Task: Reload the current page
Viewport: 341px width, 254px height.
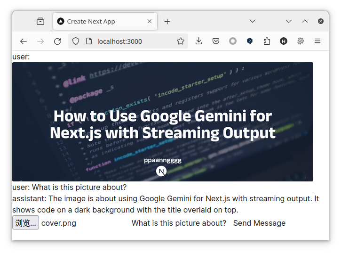Action: 57,41
